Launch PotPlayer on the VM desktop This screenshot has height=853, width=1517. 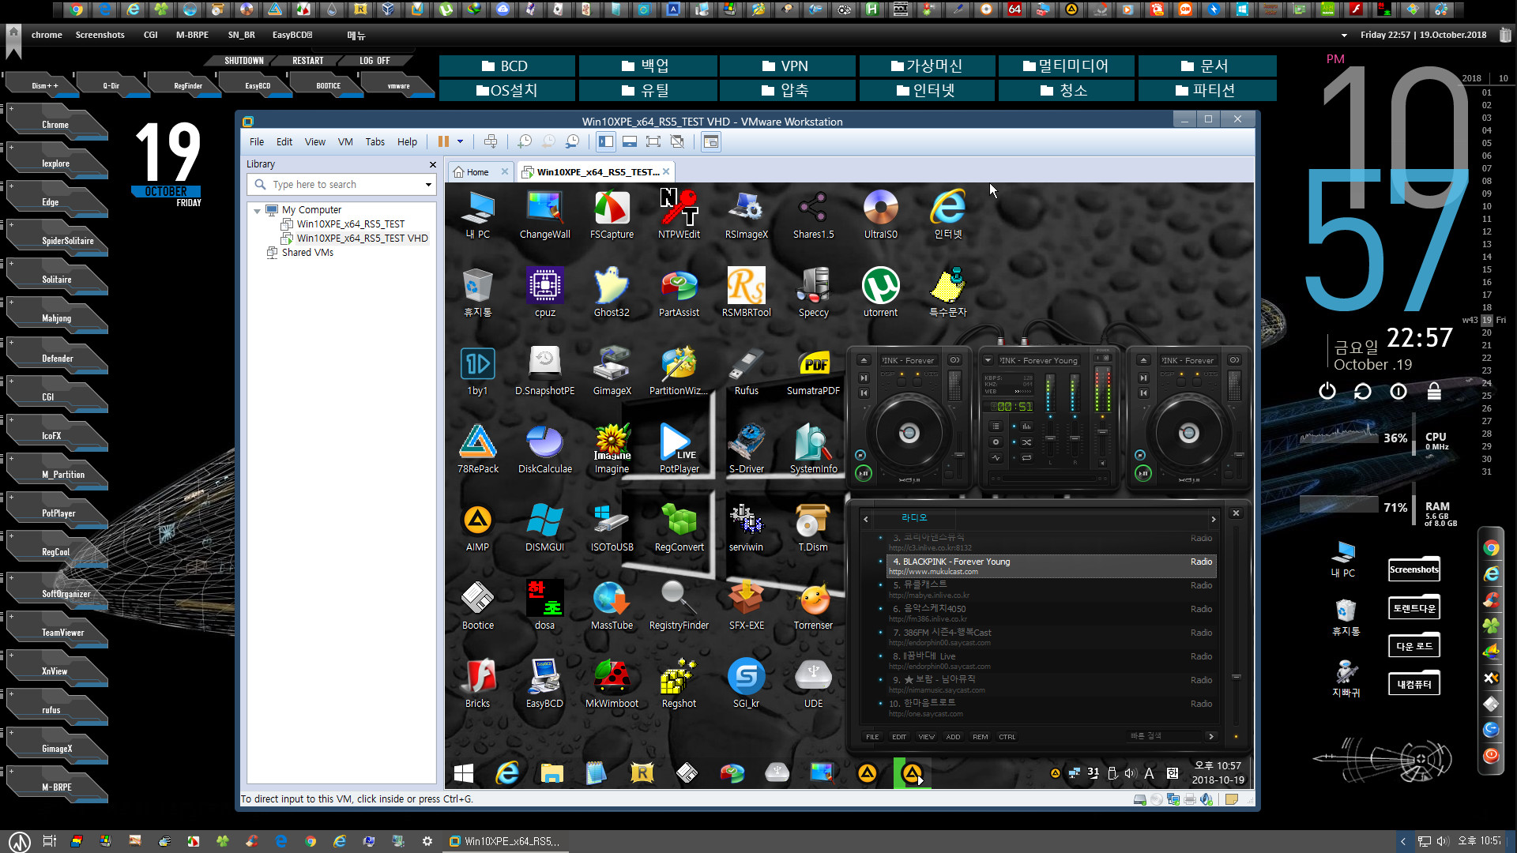(x=679, y=449)
